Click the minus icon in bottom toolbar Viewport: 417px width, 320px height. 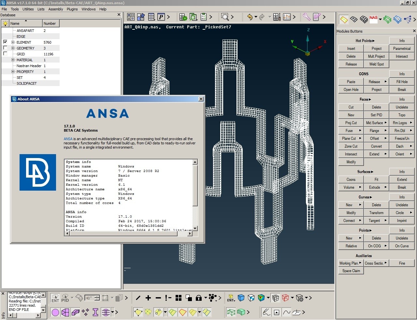click(158, 298)
